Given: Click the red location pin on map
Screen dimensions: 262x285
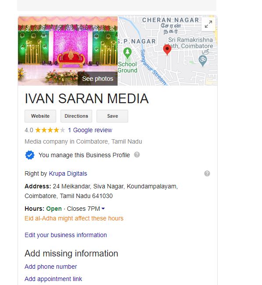Looking at the screenshot, I should click(167, 50).
